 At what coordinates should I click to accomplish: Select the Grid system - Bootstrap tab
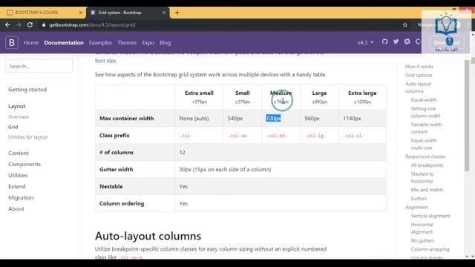click(x=127, y=13)
